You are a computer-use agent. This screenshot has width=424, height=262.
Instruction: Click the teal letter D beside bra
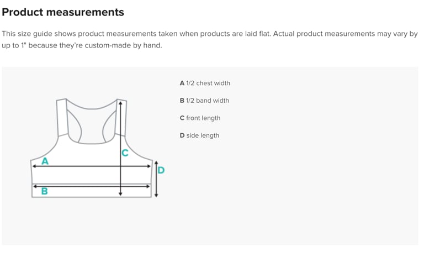click(161, 170)
